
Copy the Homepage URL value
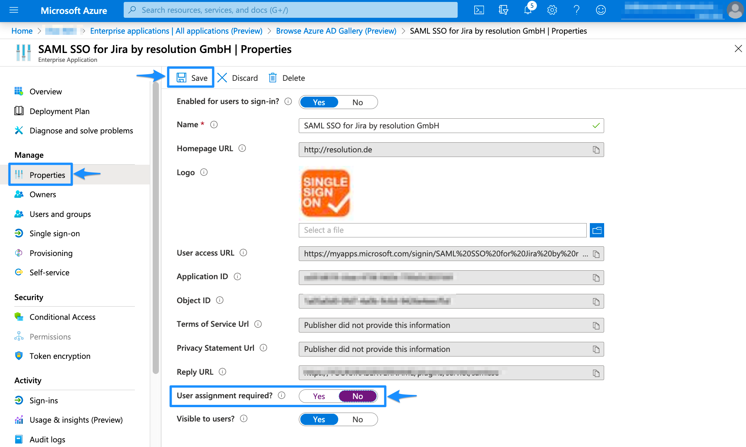[x=596, y=150]
